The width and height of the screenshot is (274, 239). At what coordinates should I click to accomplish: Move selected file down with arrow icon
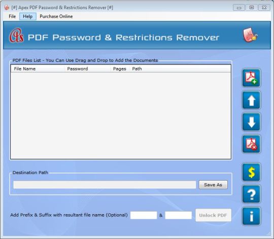pos(251,122)
